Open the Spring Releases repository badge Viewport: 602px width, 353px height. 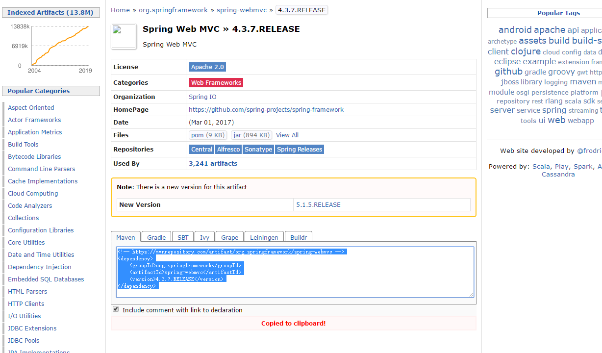tap(300, 150)
